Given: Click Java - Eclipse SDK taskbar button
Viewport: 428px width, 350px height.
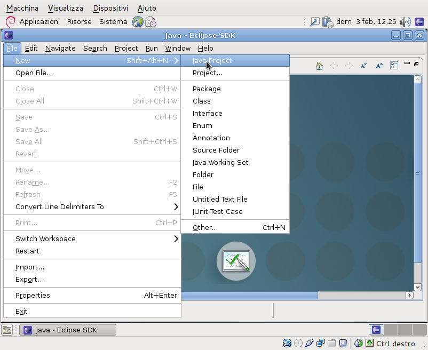Looking at the screenshot, I should (68, 330).
